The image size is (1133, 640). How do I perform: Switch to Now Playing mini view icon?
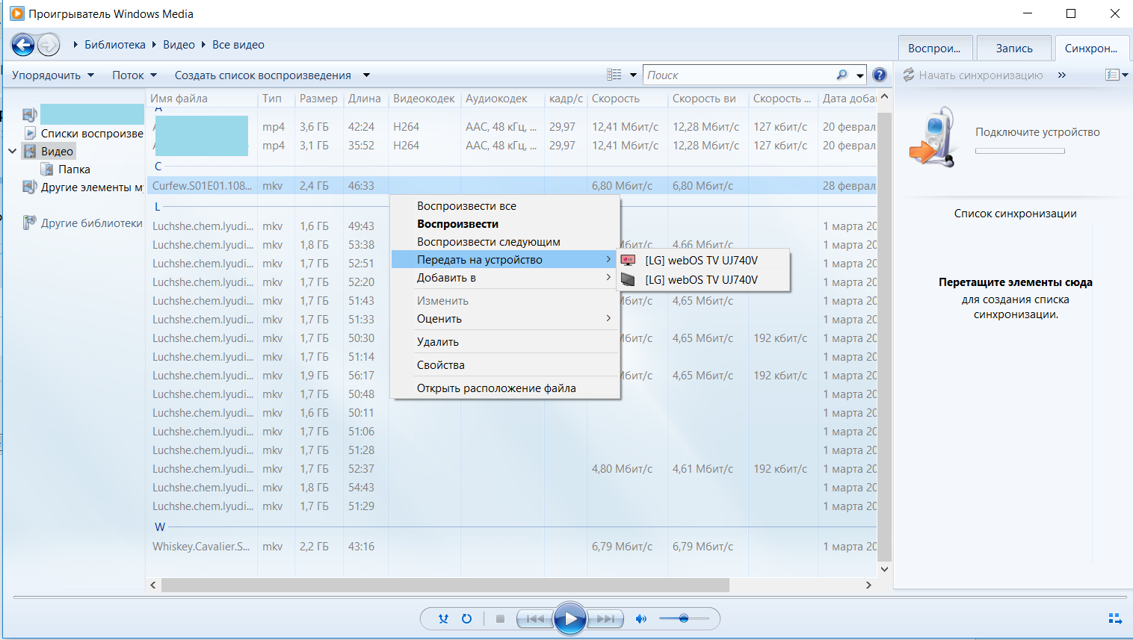coord(1114,618)
